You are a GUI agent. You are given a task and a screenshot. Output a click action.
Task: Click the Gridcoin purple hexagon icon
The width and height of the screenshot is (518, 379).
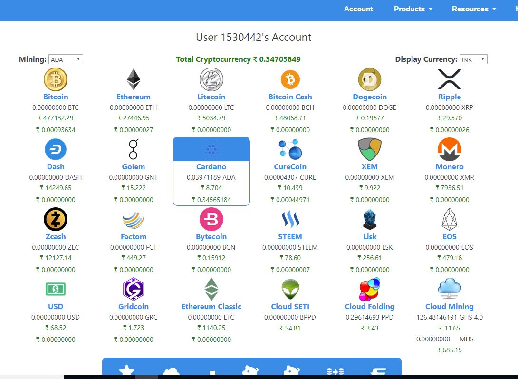[x=134, y=289]
